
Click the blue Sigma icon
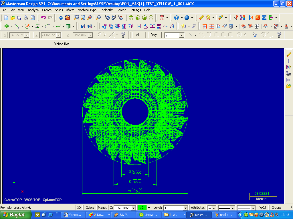click(x=264, y=18)
